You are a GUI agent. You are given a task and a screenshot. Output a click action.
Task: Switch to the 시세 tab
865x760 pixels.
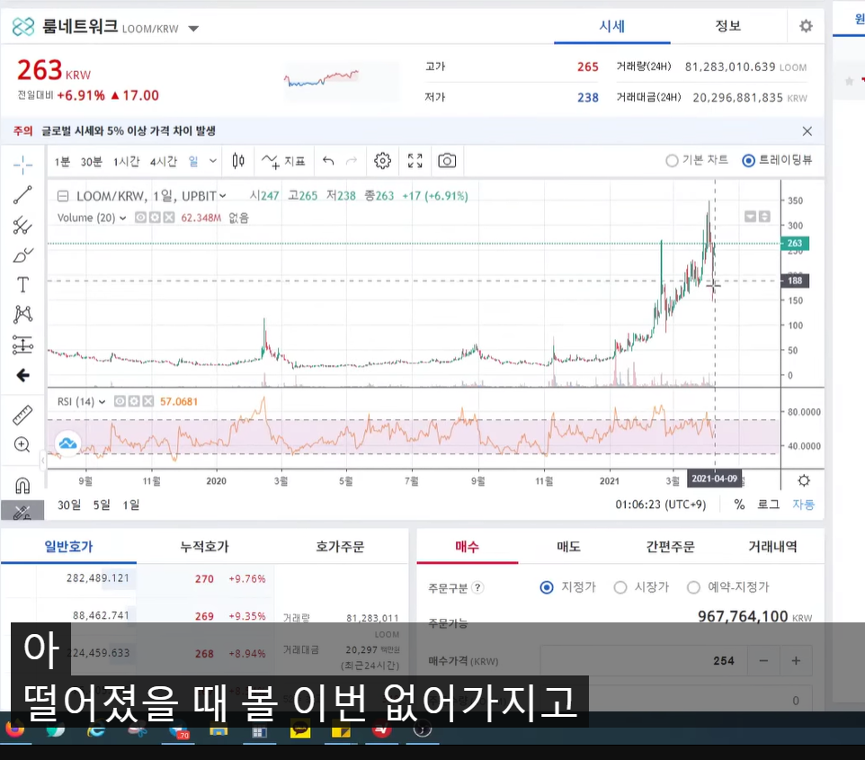(611, 26)
